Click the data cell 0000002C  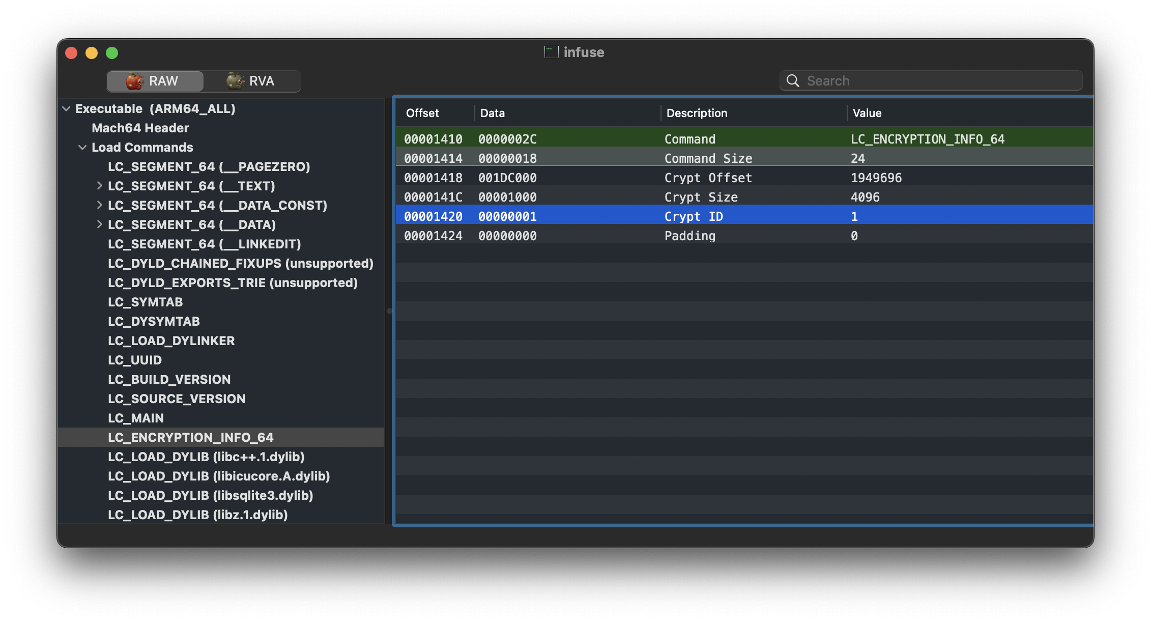coord(507,139)
